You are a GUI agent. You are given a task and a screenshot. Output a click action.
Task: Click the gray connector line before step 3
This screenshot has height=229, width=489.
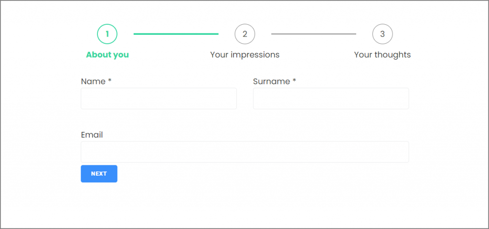coord(313,34)
